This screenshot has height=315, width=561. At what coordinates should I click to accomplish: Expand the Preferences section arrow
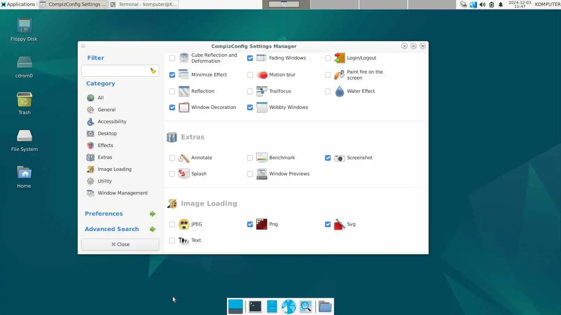coord(153,214)
